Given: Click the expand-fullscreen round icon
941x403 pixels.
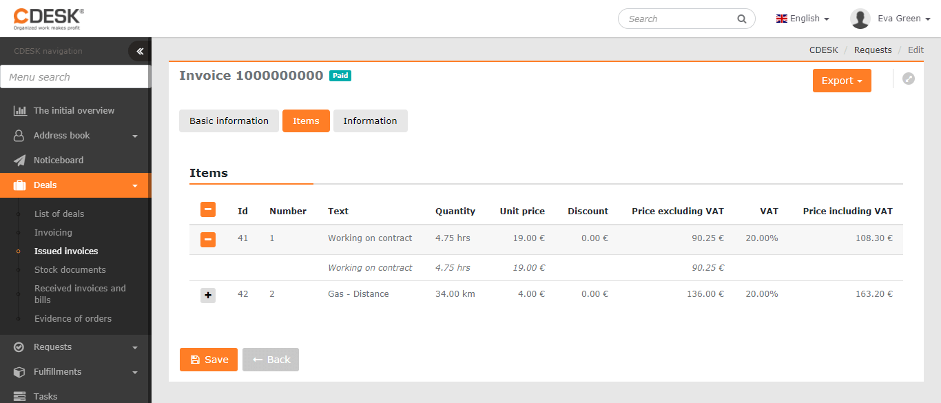Looking at the screenshot, I should tap(909, 79).
